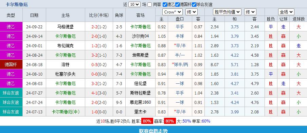Click the red 80% 赢率 badge

click(169, 121)
